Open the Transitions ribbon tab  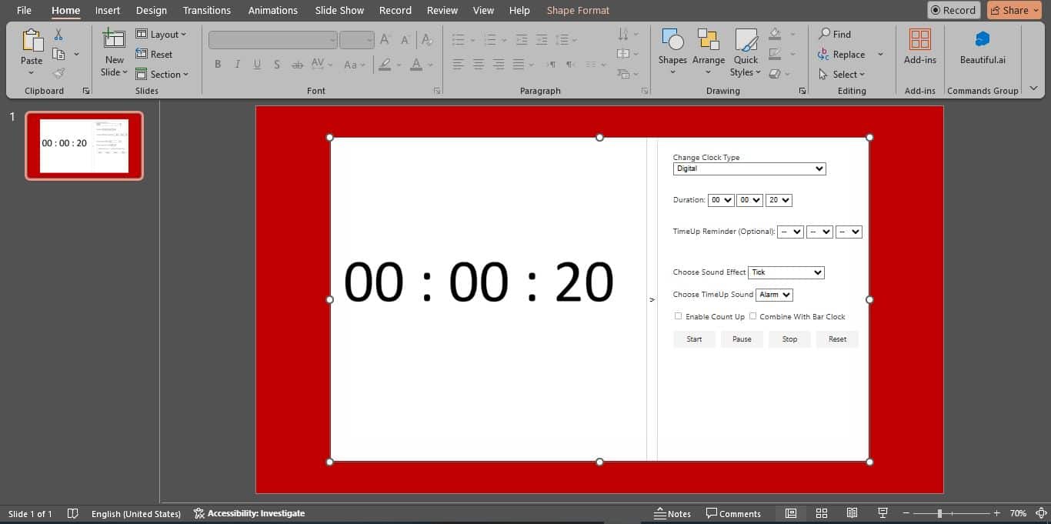(206, 11)
